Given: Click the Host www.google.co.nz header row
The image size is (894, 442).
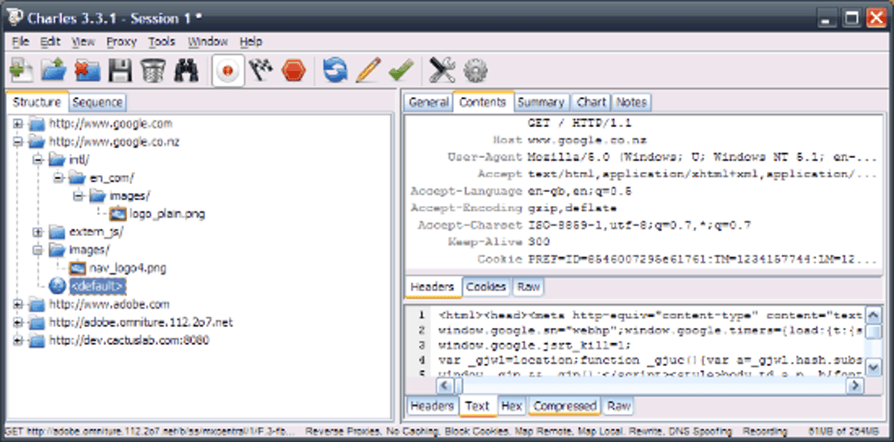Looking at the screenshot, I should click(642, 139).
